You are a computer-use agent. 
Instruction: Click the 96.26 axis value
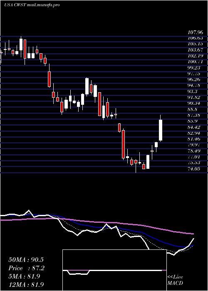pyautogui.click(x=194, y=80)
